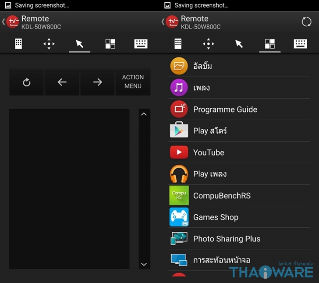This screenshot has width=319, height=283.
Task: Tap the Remote title in left header
Action: (35, 19)
